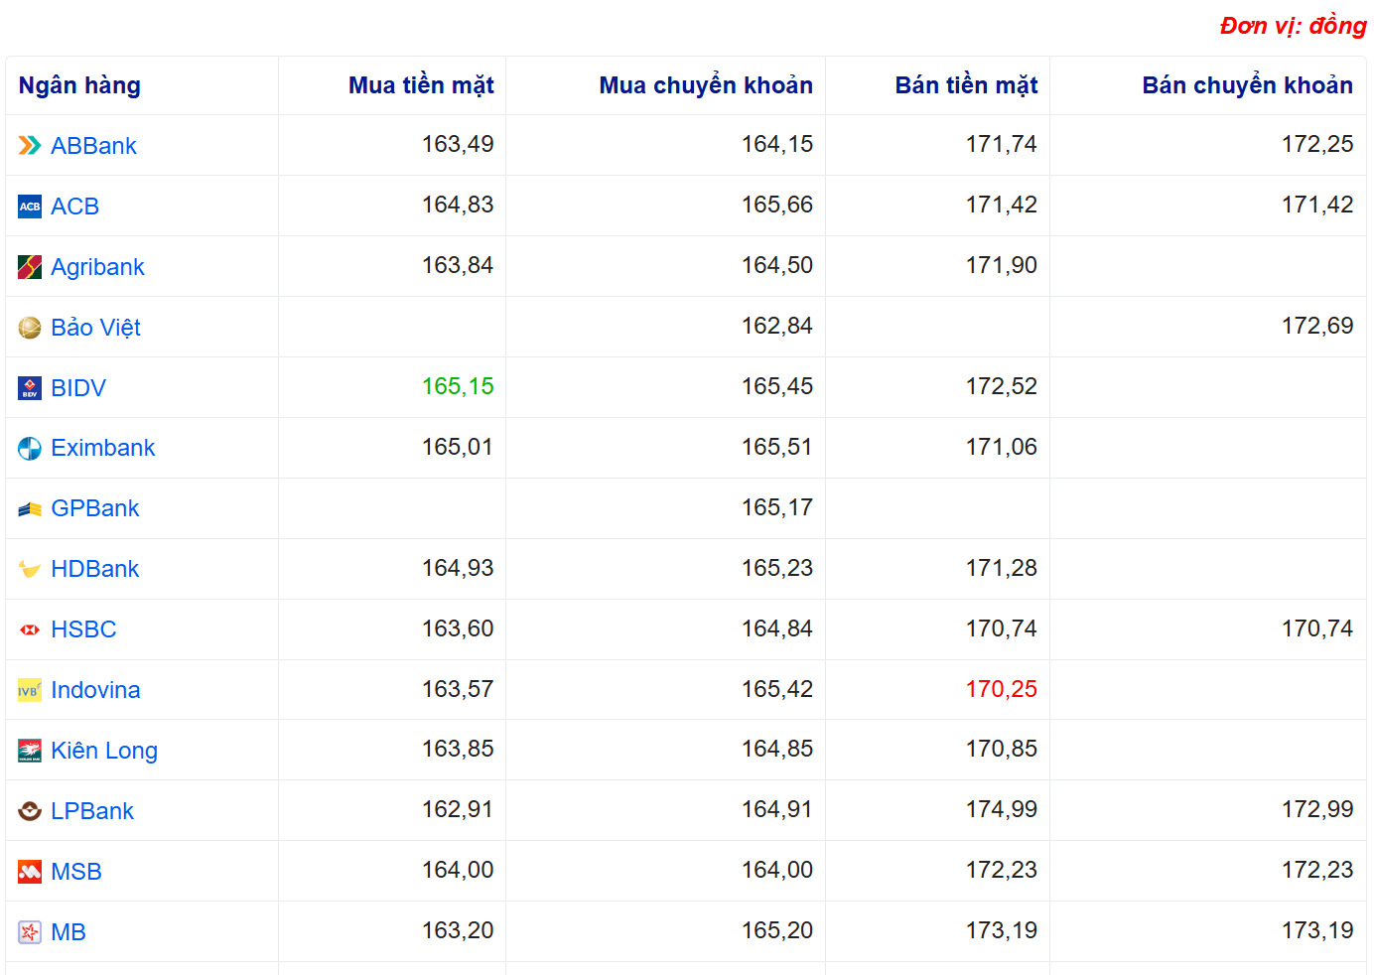This screenshot has height=975, width=1374.
Task: Click the Eximbank logo icon
Action: [30, 449]
